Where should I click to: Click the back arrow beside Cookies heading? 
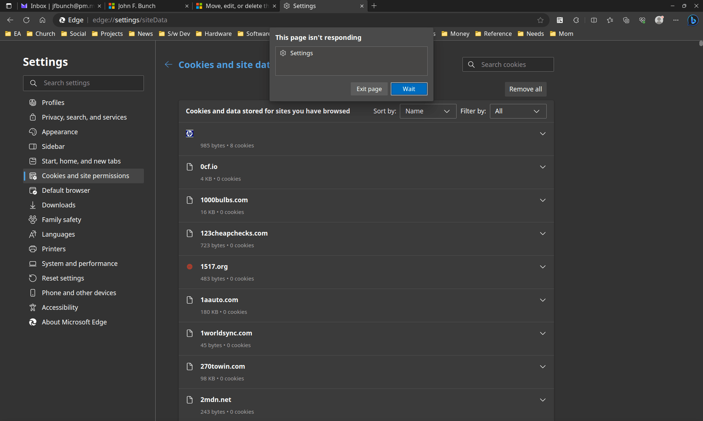pyautogui.click(x=168, y=65)
